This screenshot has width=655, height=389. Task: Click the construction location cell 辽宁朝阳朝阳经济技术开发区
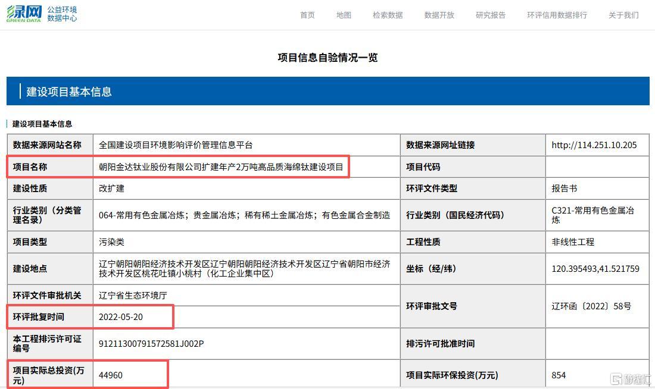[x=247, y=268]
